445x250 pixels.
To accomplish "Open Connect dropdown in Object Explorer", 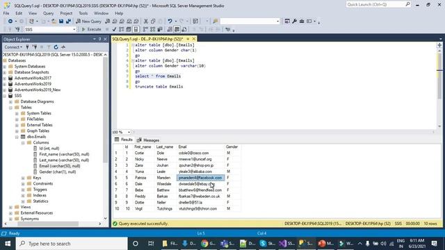I will (13, 47).
